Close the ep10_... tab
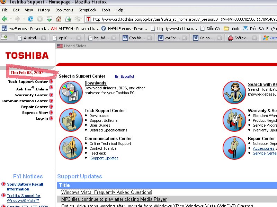The width and height of the screenshot is (277, 207). click(79, 38)
